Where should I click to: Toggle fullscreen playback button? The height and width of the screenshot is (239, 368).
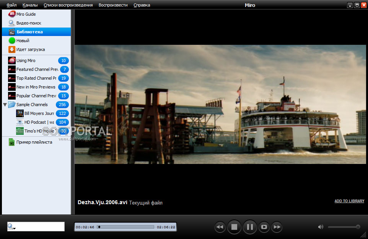(264, 227)
